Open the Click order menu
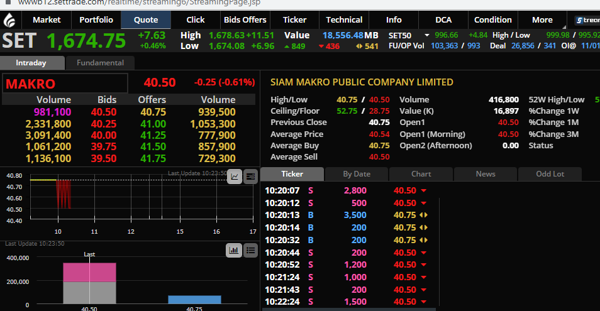The height and width of the screenshot is (311, 600). coord(196,20)
